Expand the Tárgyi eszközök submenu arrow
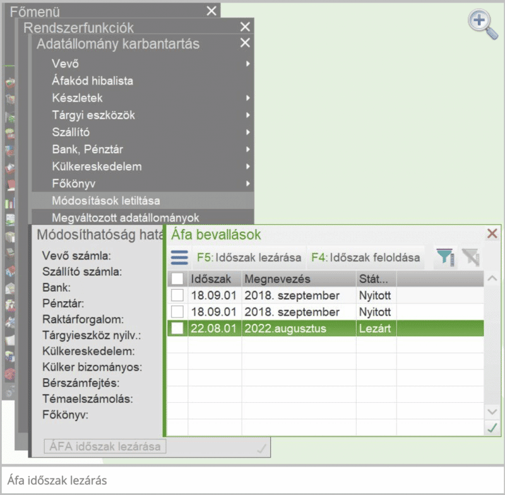 click(247, 115)
